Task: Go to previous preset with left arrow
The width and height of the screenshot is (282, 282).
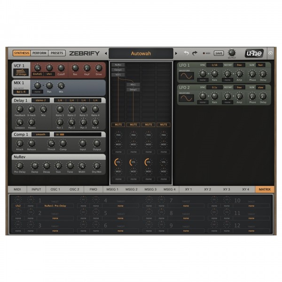Action: [106, 54]
